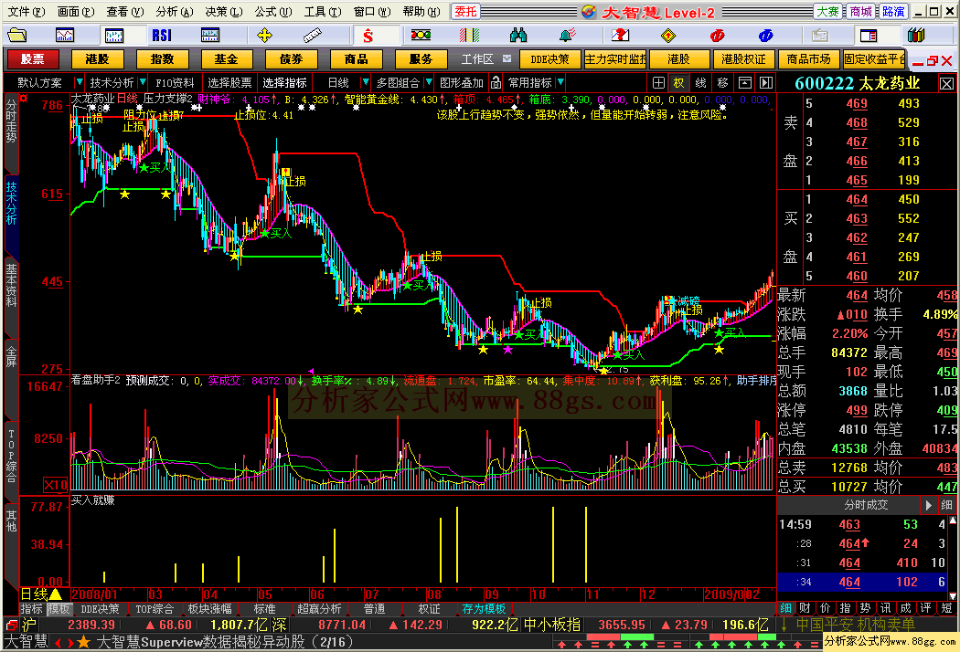Close the 600222 quote panel with X icon
Image resolution: width=960 pixels, height=652 pixels.
[x=946, y=84]
